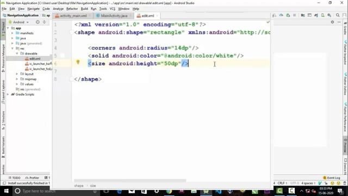
Task: Open the Code menu
Action: [46, 9]
